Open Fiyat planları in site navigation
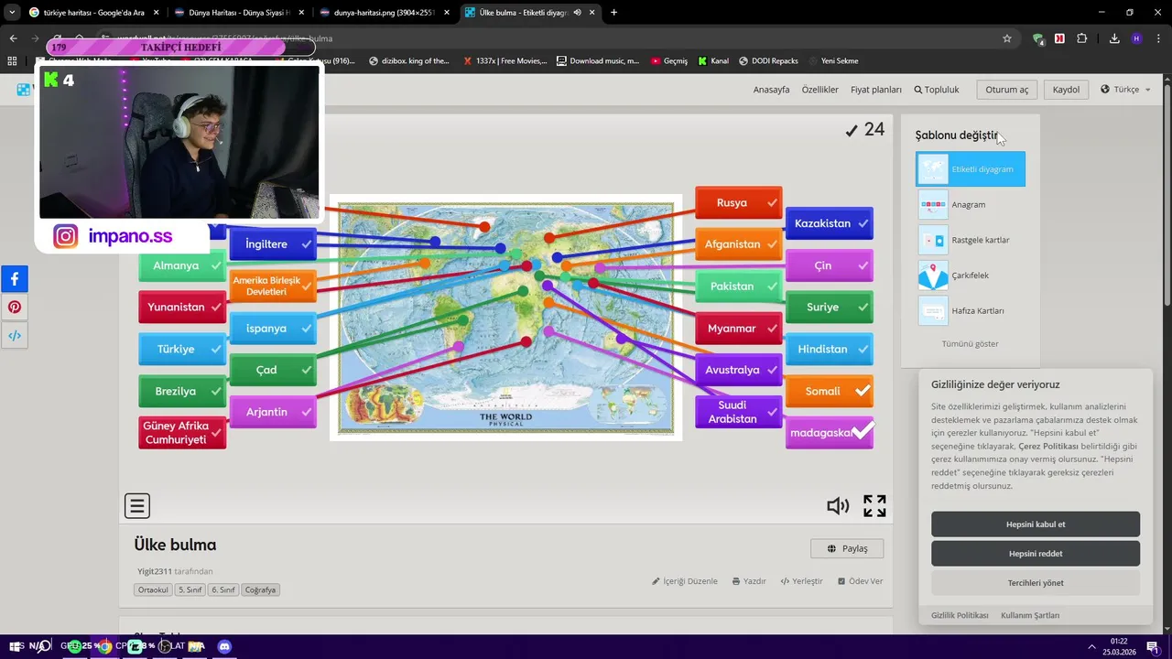The width and height of the screenshot is (1172, 659). pos(876,90)
